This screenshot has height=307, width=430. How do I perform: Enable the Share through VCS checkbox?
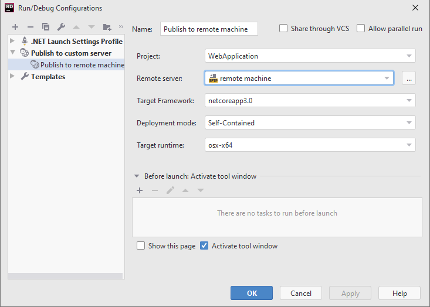(283, 29)
